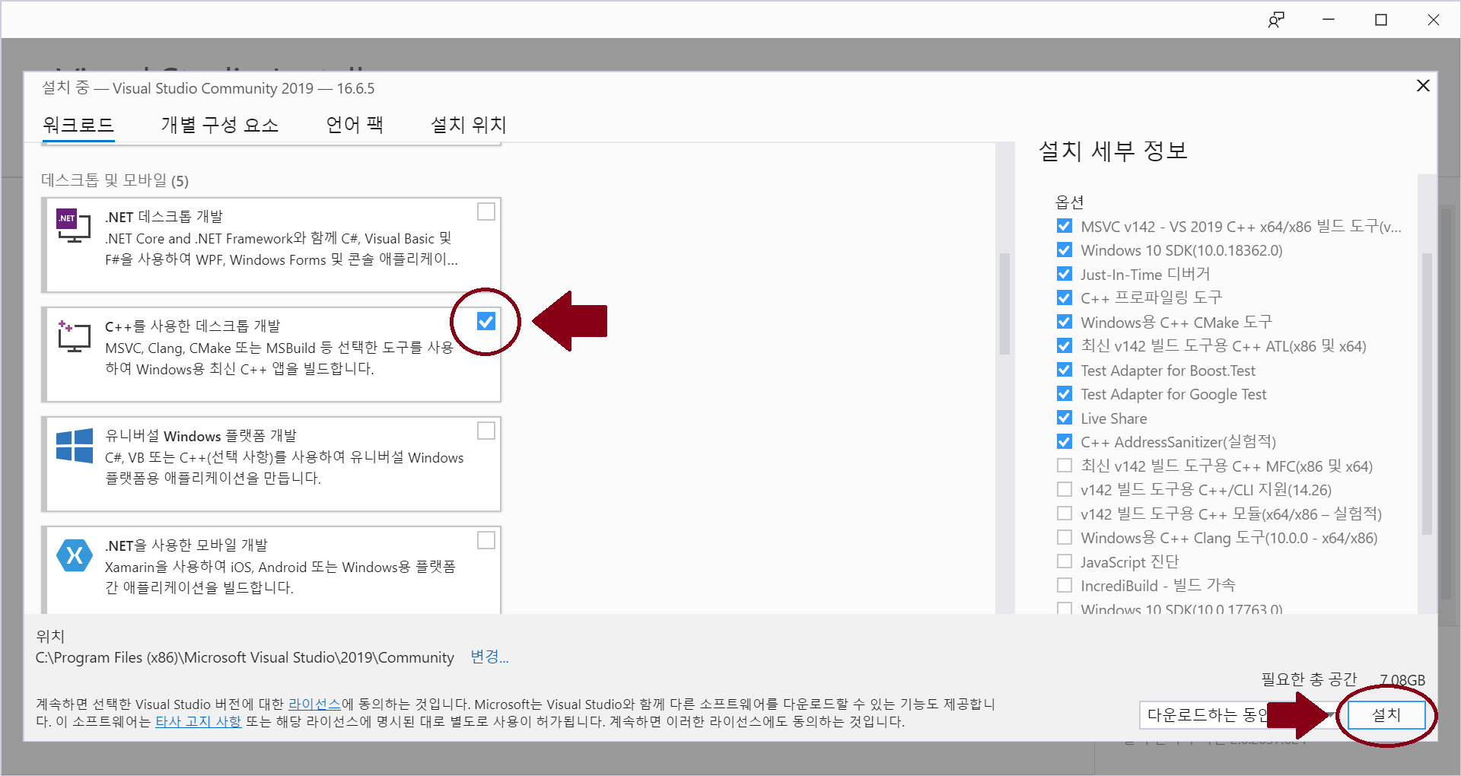Check IncrediBuild - 빌드 가속 option
Image resolution: width=1461 pixels, height=776 pixels.
pos(1065,585)
